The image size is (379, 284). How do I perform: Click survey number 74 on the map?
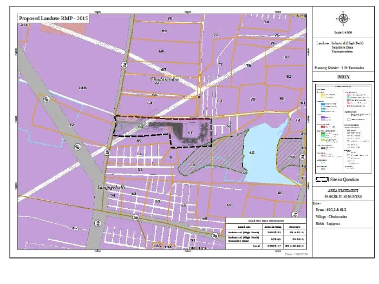tap(266, 22)
